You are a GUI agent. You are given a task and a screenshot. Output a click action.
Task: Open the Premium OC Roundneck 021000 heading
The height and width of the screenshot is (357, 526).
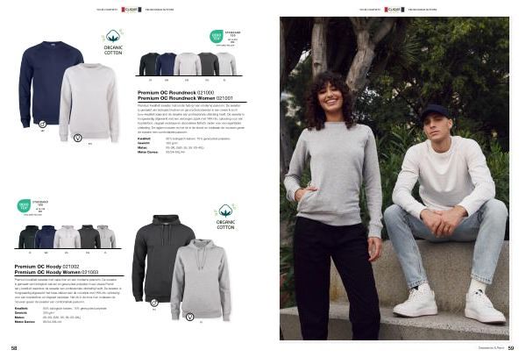click(176, 93)
